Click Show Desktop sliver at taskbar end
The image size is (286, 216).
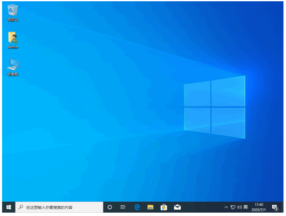[283, 207]
